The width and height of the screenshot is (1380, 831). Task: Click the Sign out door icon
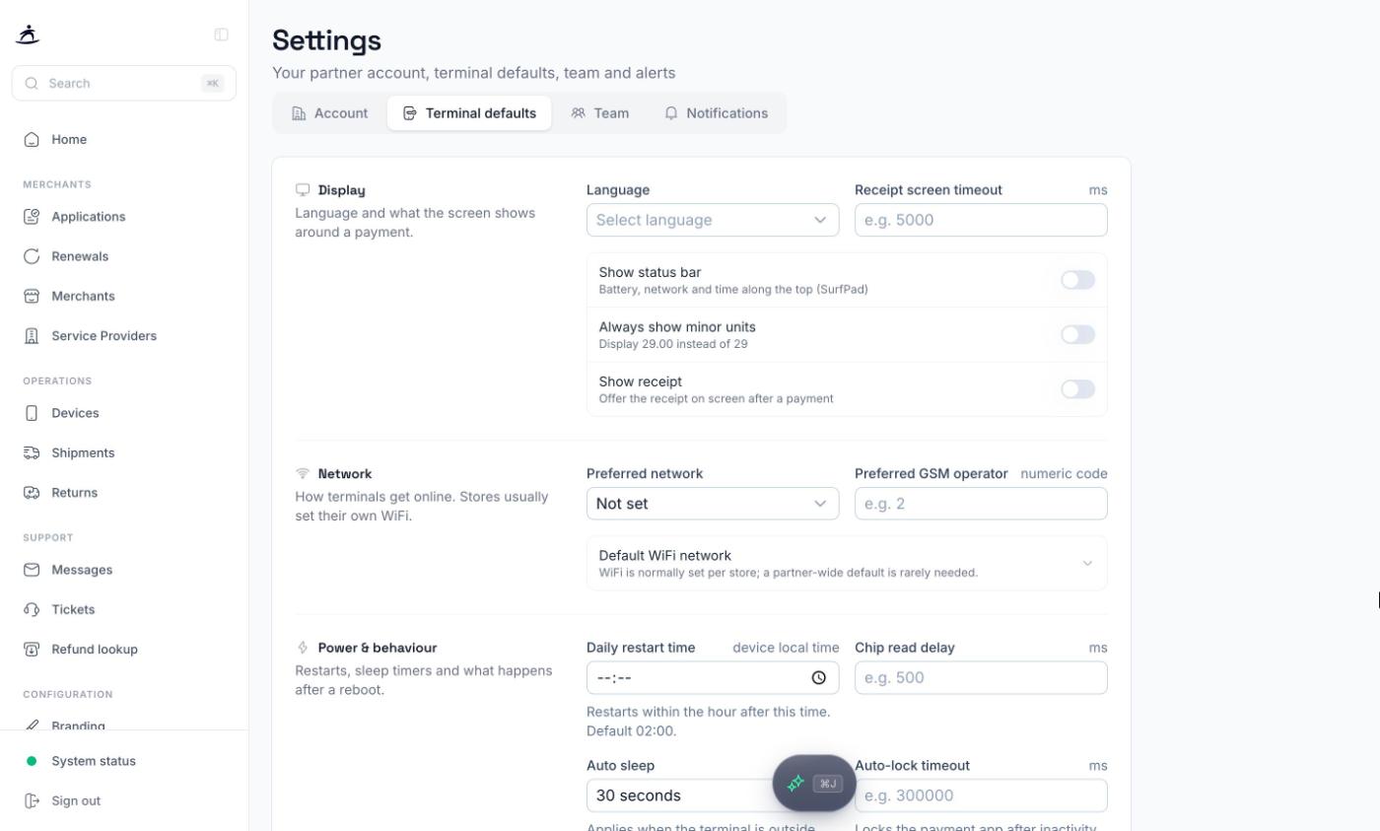[32, 800]
